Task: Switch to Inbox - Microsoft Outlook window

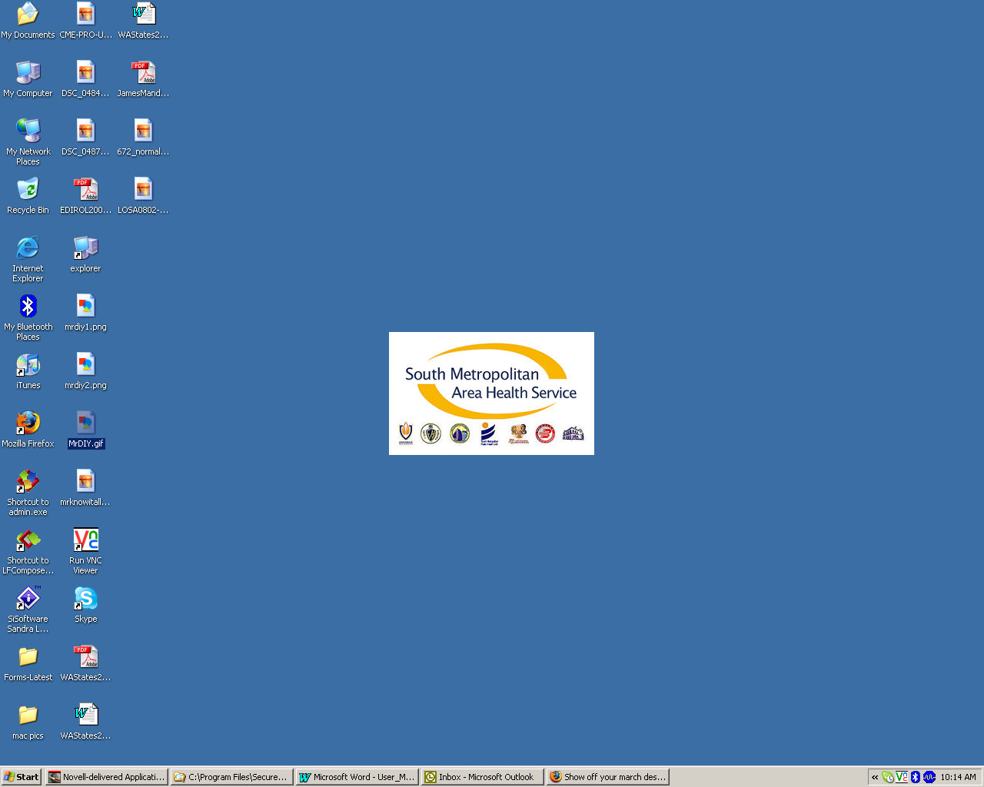Action: (483, 777)
